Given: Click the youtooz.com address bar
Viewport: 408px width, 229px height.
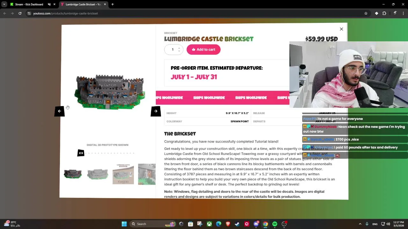Looking at the screenshot, I should pyautogui.click(x=198, y=13).
